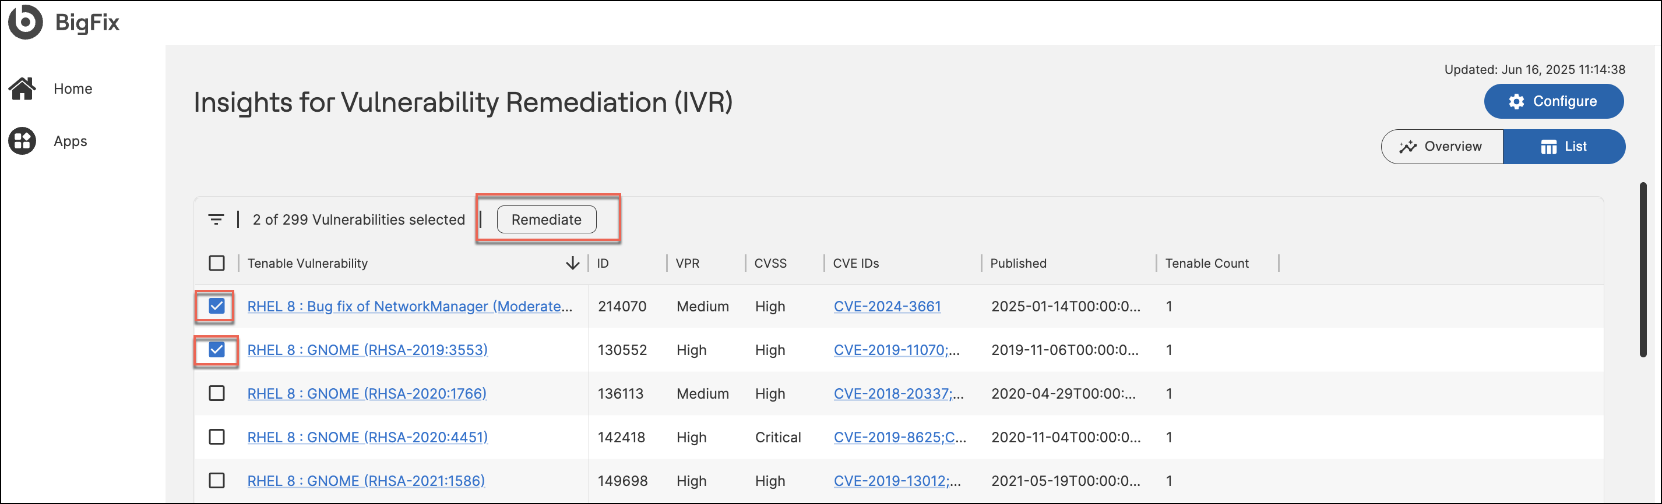The image size is (1662, 504).
Task: Open the Apps grid icon
Action: point(23,141)
